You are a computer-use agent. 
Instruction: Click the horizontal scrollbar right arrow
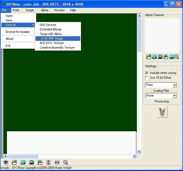click(134, 156)
